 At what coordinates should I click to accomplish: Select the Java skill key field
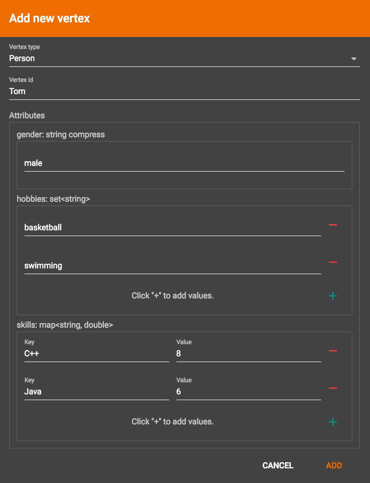coord(96,391)
